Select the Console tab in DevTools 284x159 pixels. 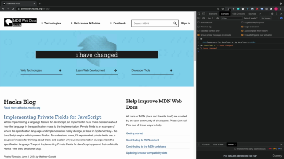[x=225, y=14]
